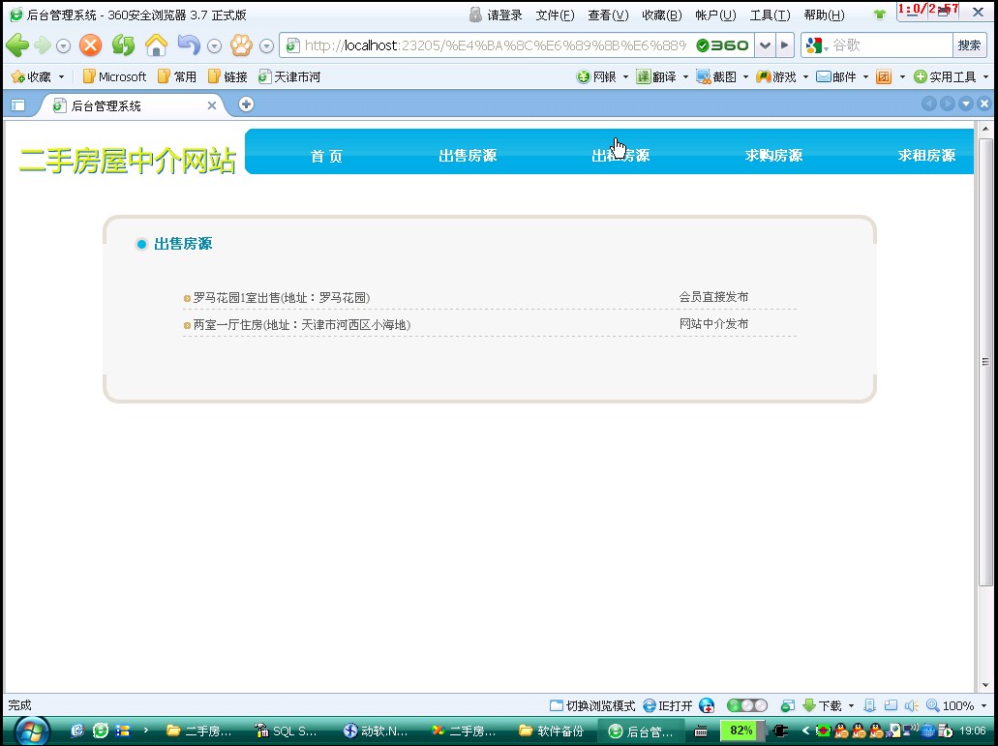Image resolution: width=998 pixels, height=746 pixels.
Task: Open the 收藏(B) menu
Action: click(662, 15)
